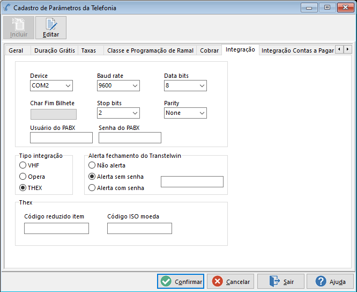Click the feather application icon in title bar
The width and height of the screenshot is (357, 292).
7,8
